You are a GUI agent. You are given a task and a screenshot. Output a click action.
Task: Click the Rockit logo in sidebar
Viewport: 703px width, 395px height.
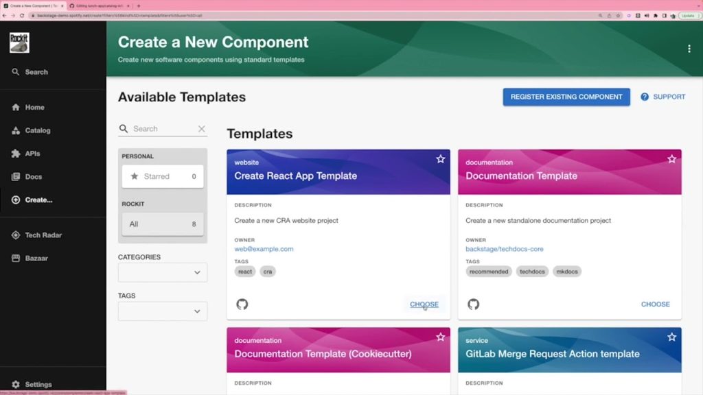coord(19,43)
